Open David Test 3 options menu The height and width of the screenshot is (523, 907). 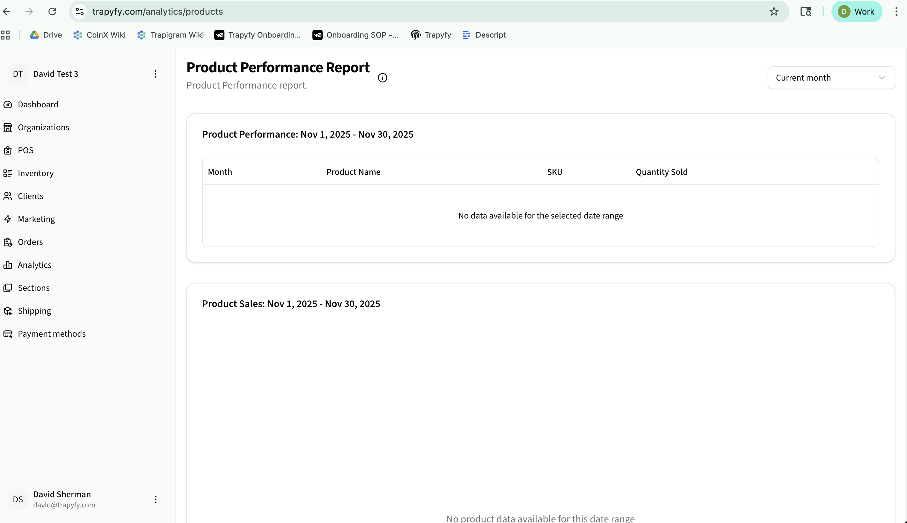[x=155, y=74]
